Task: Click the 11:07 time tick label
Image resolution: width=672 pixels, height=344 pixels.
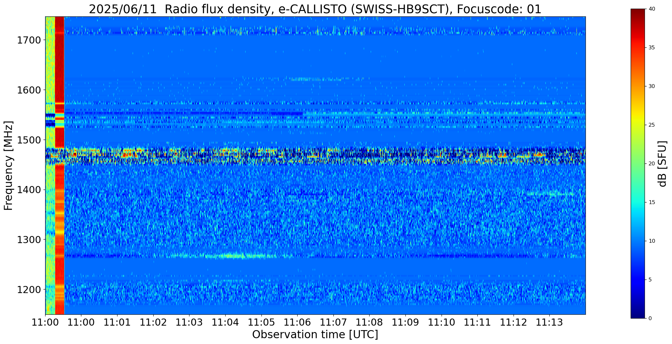Action: (333, 322)
